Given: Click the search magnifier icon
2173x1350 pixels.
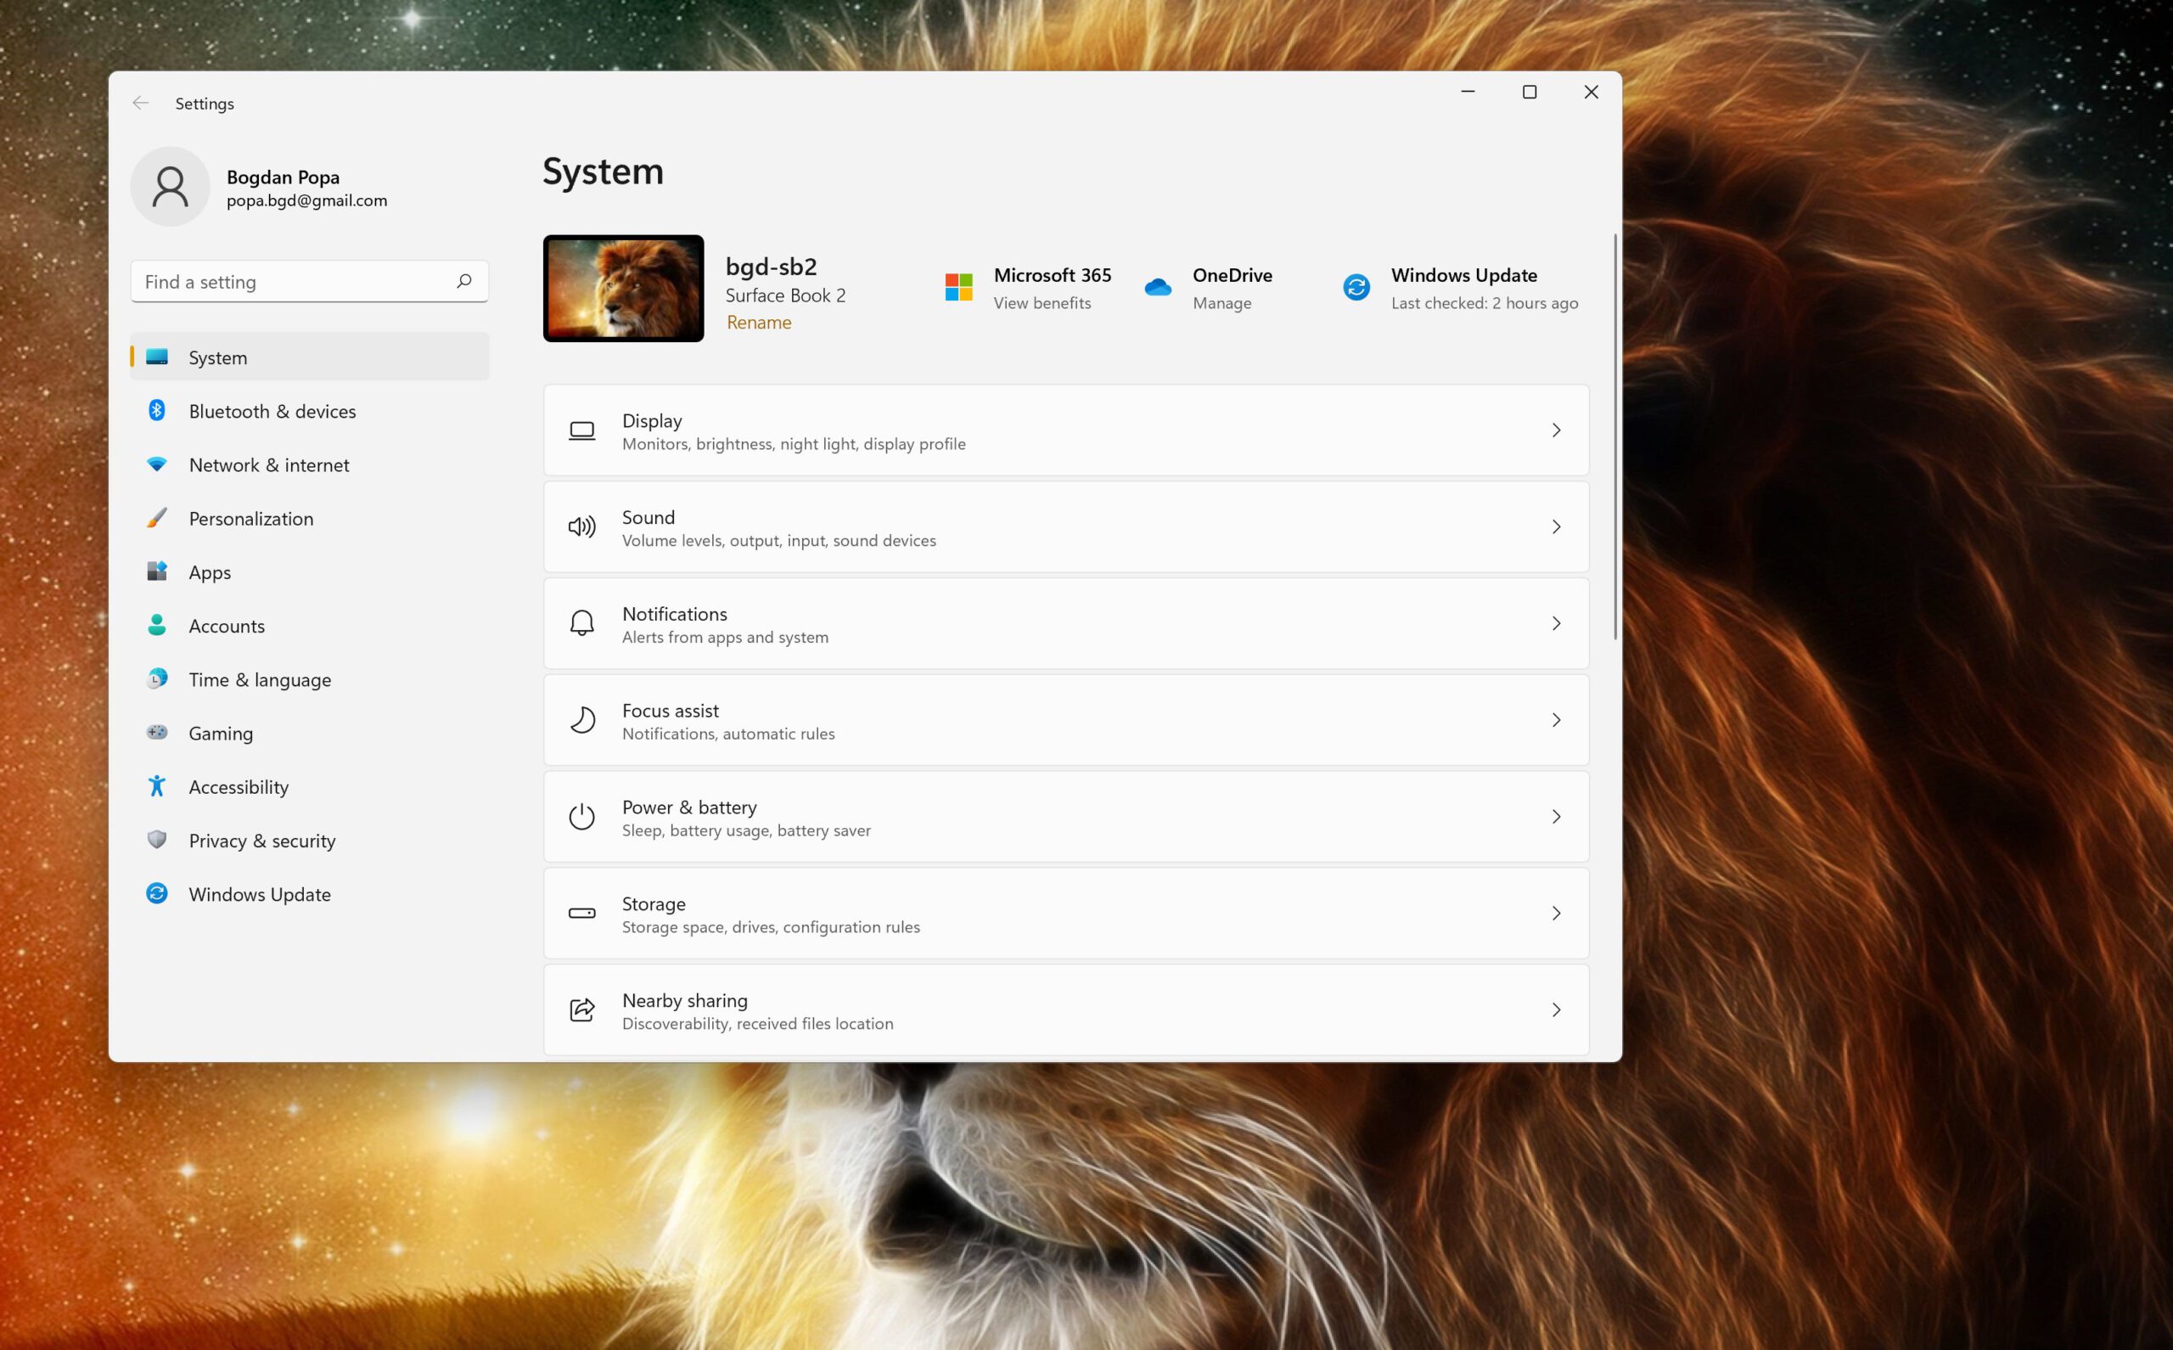Looking at the screenshot, I should click(x=464, y=281).
